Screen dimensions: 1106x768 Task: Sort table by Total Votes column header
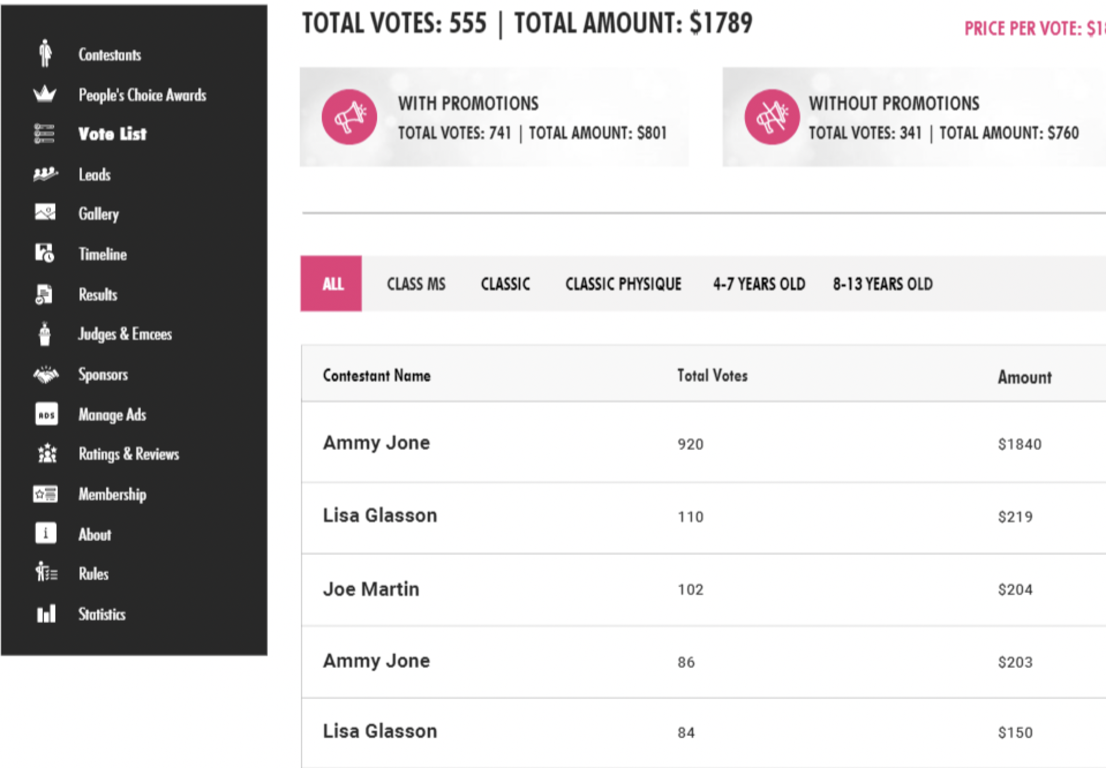(x=712, y=375)
